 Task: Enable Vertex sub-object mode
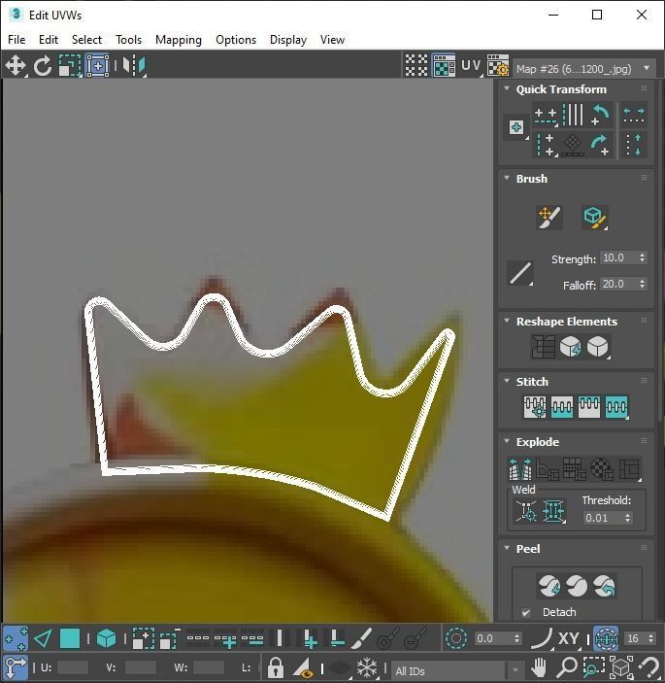click(16, 638)
